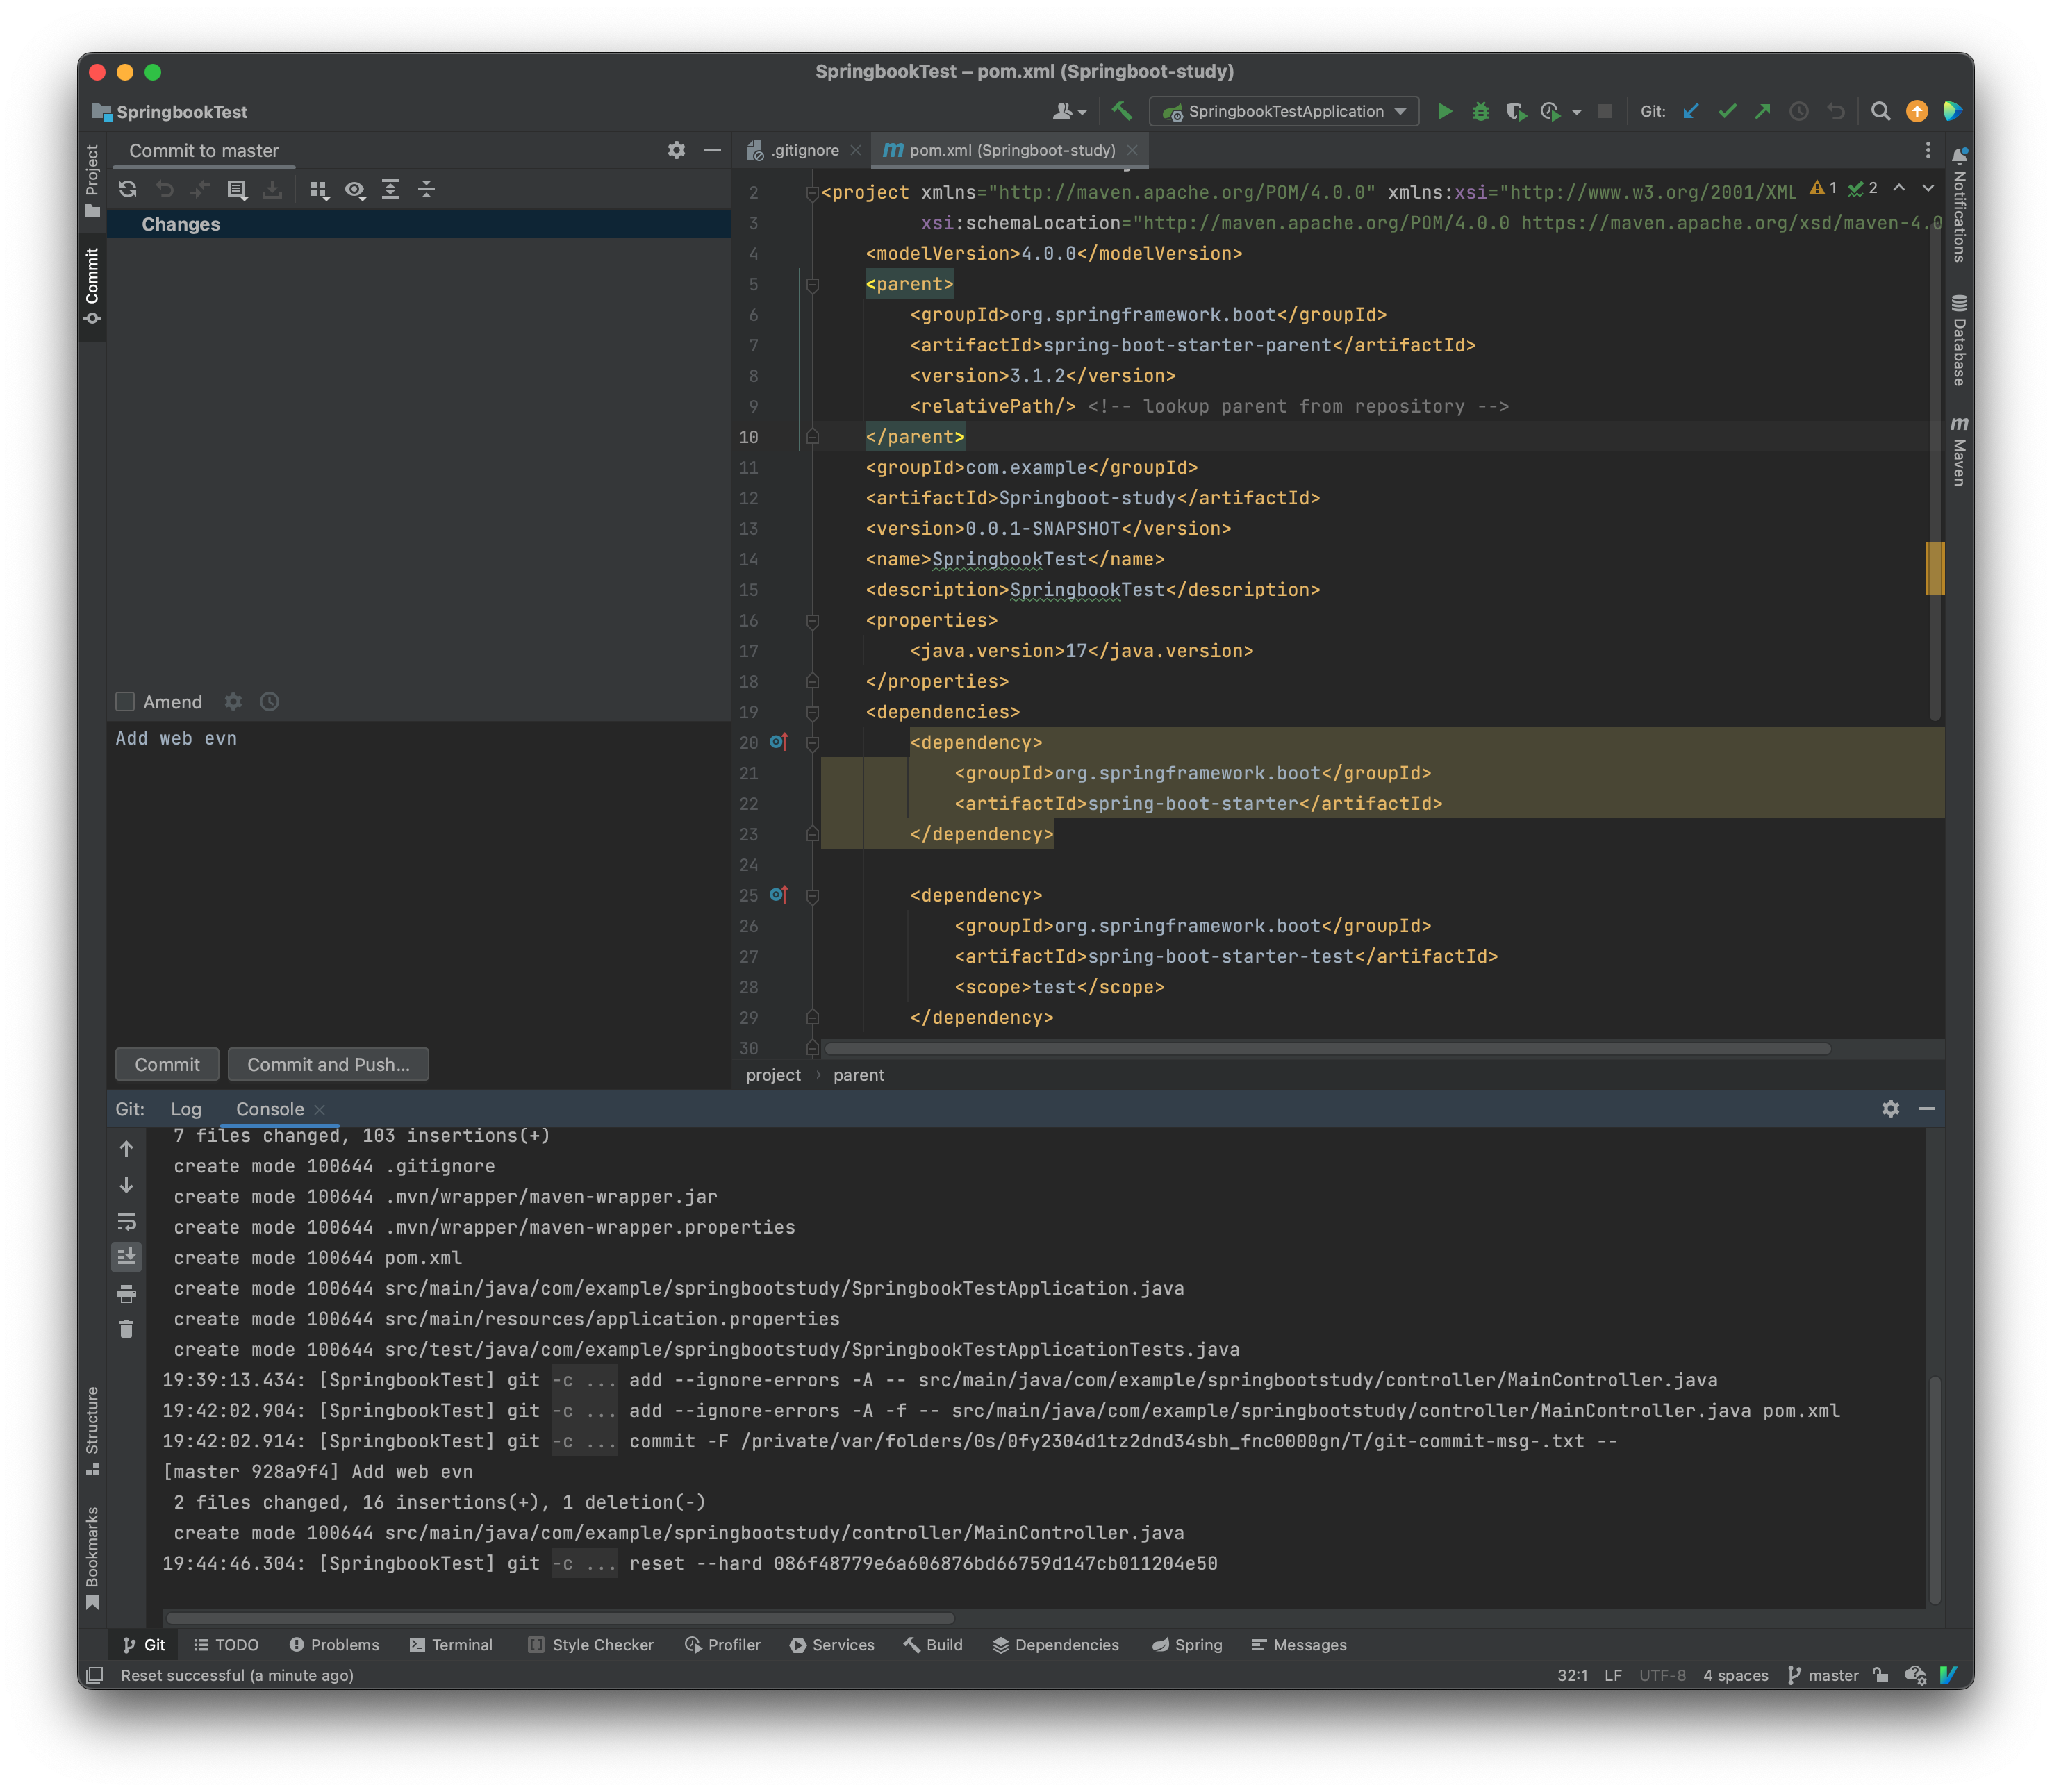
Task: Refresh changes in Commit panel
Action: coord(128,189)
